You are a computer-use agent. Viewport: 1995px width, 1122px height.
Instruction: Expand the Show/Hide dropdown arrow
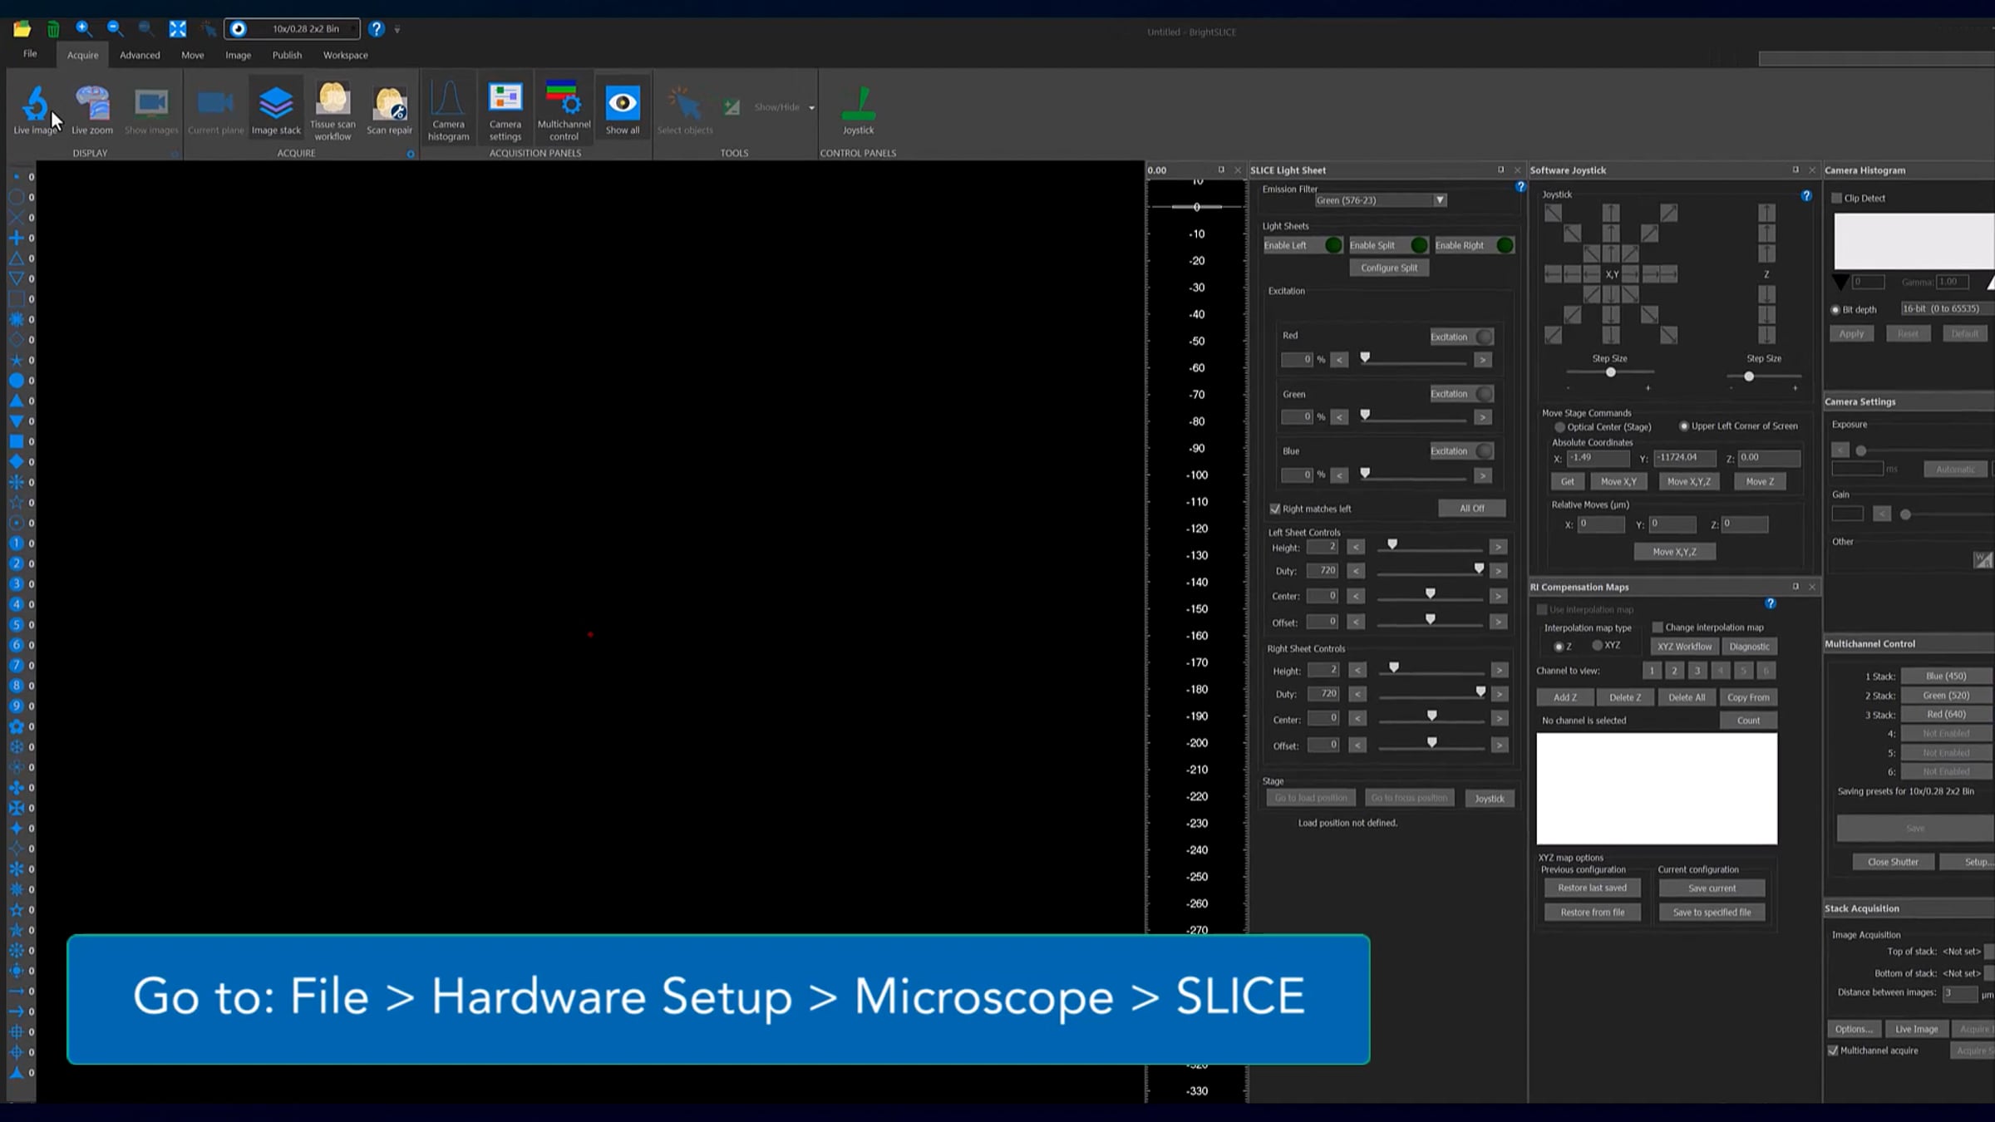(811, 108)
